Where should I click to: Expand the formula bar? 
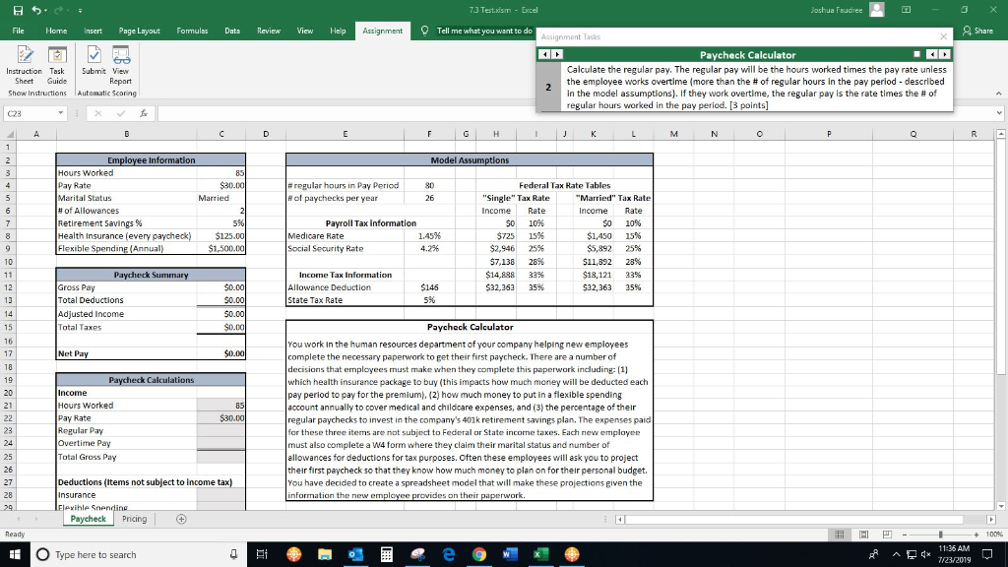pos(1000,113)
